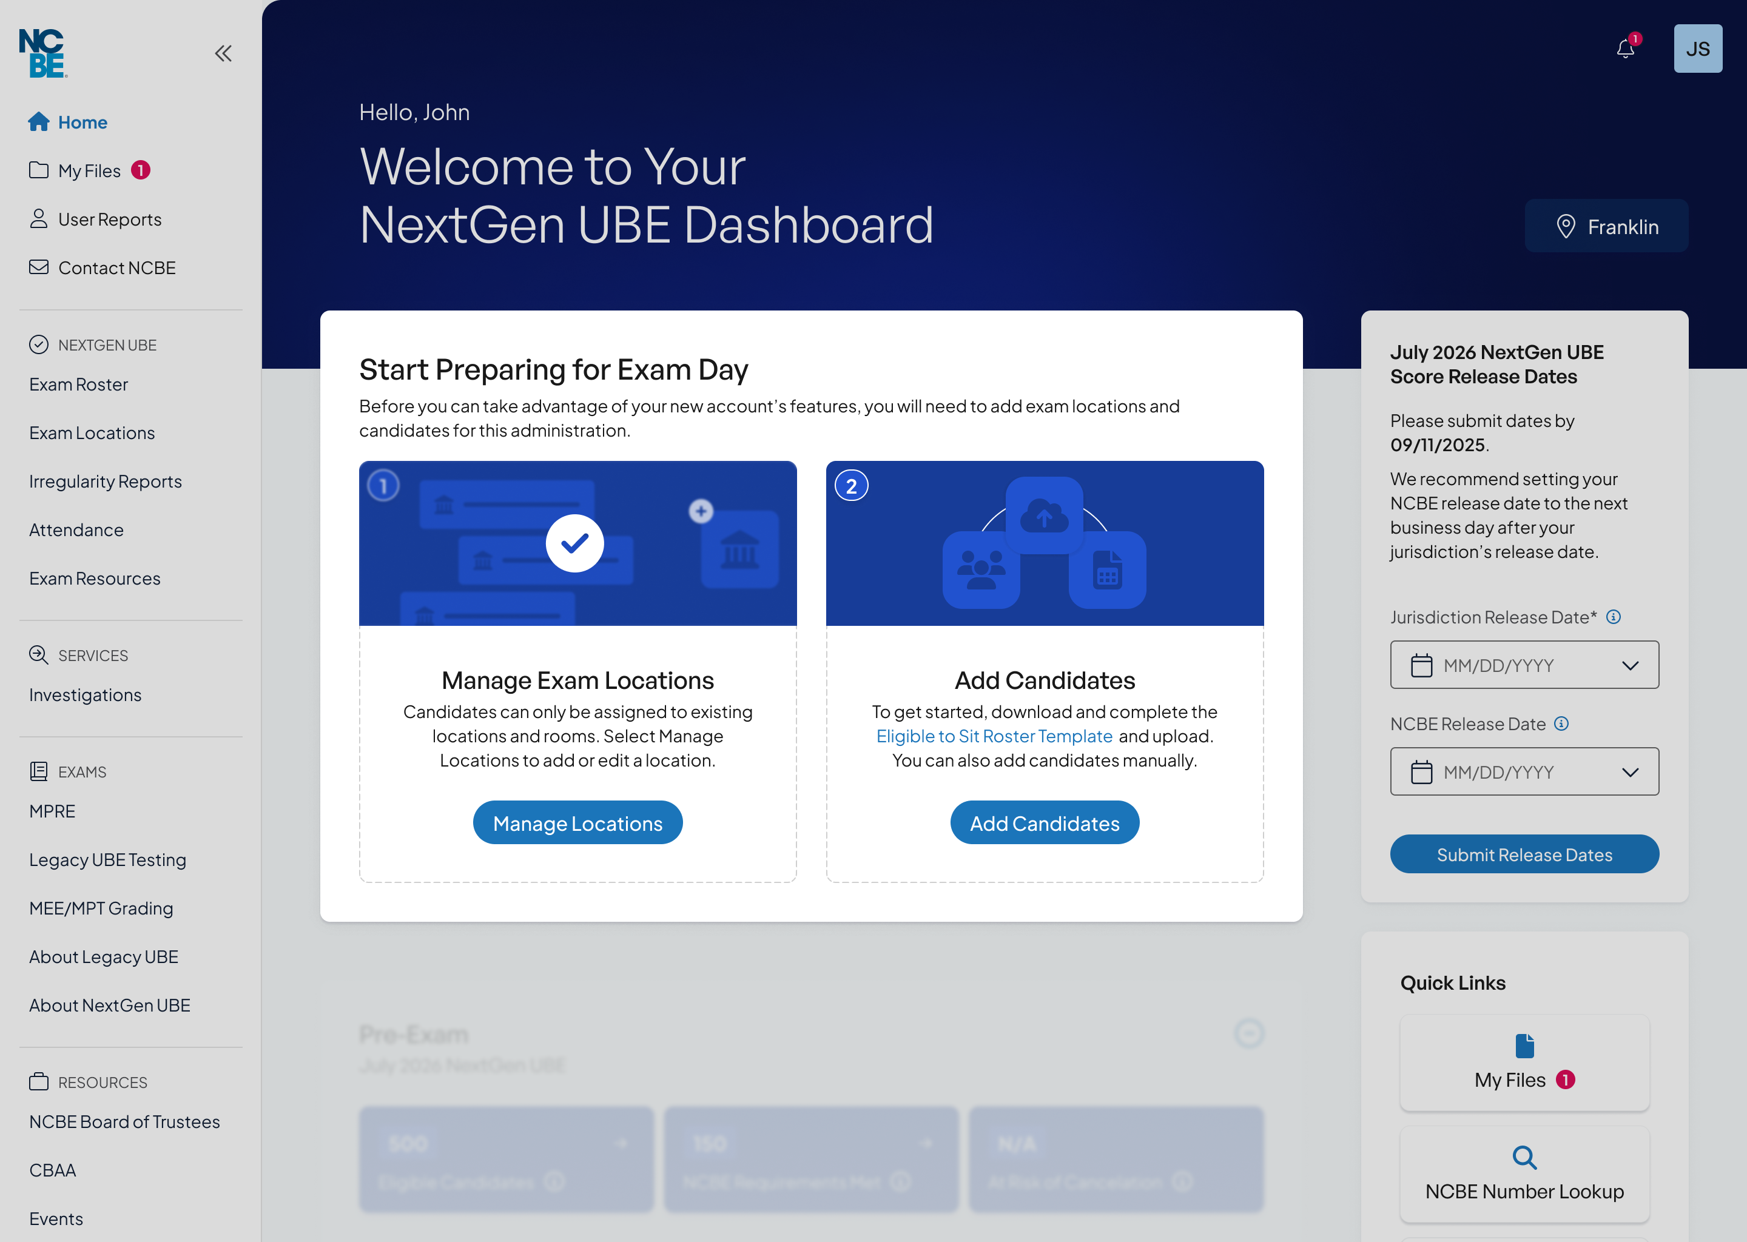Go to Home in sidebar

(67, 123)
